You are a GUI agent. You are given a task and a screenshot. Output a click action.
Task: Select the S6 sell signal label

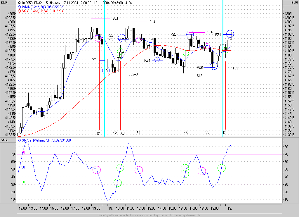coord(207,133)
